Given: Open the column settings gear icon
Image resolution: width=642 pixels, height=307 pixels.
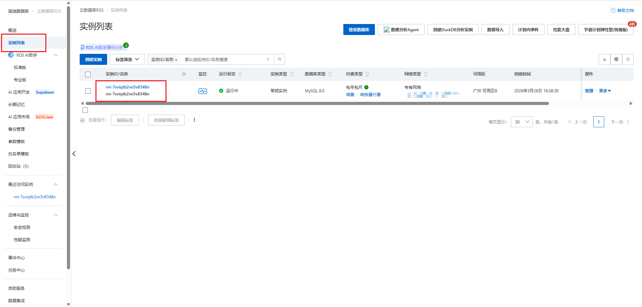Looking at the screenshot, I should (616, 59).
